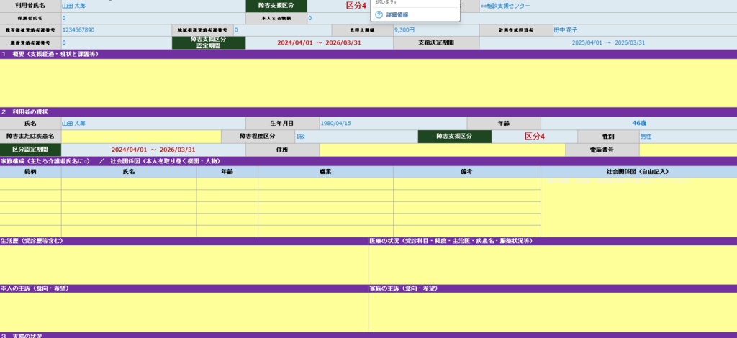Click the ○○相談支援センター cell

click(607, 6)
